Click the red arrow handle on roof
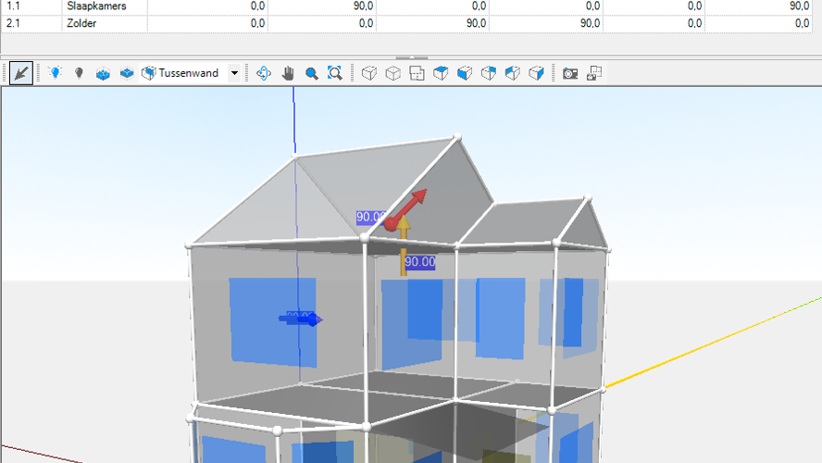The image size is (822, 463). pos(417,199)
